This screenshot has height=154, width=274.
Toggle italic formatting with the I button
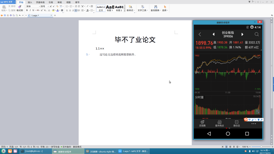coord(30,10)
